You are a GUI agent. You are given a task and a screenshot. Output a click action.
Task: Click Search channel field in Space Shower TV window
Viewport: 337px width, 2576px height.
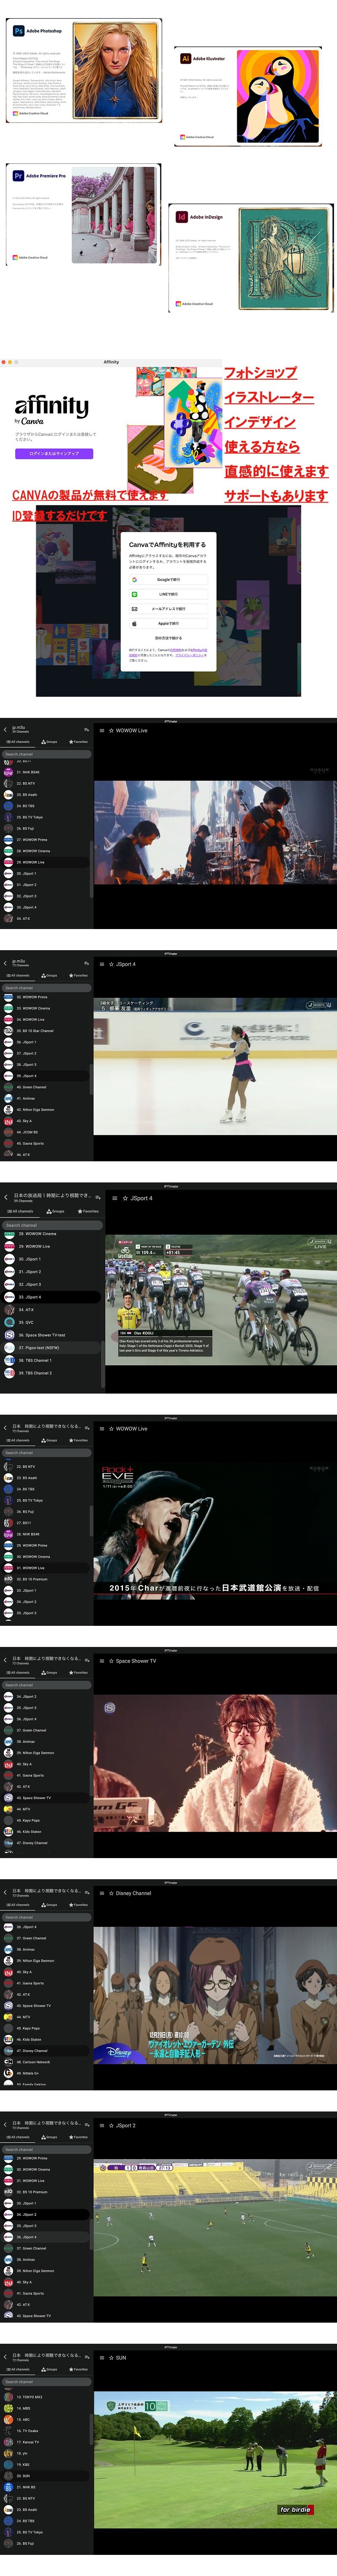46,1685
